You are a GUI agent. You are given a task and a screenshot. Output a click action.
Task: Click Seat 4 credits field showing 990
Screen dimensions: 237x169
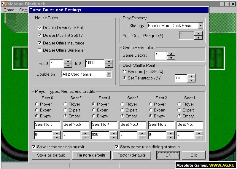click(x=100, y=135)
